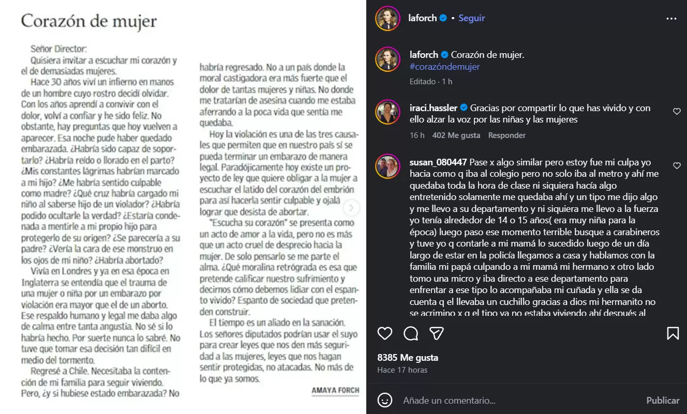Go to next image with carousel arrow

pos(351,208)
